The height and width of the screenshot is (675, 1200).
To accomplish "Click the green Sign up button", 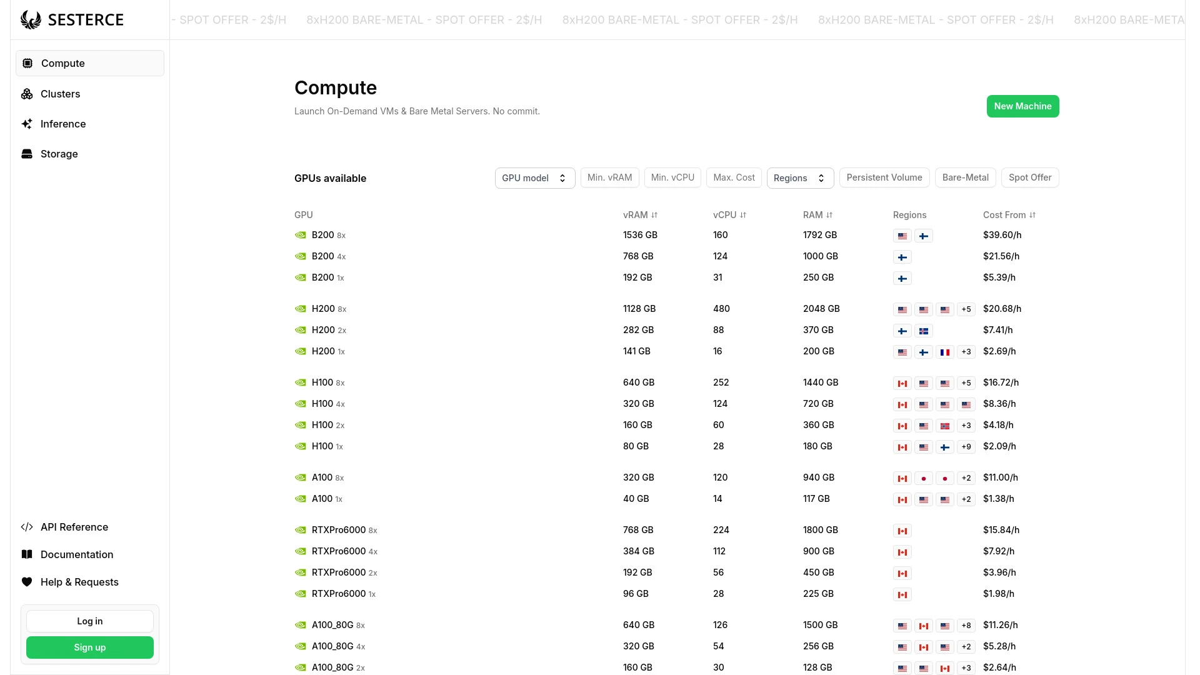I will pyautogui.click(x=90, y=647).
